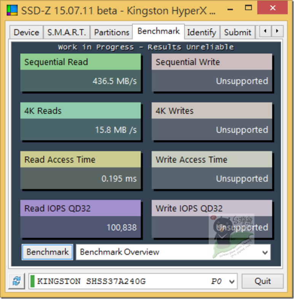Click the Sequential Write header
The height and width of the screenshot is (299, 294).
tap(212, 62)
